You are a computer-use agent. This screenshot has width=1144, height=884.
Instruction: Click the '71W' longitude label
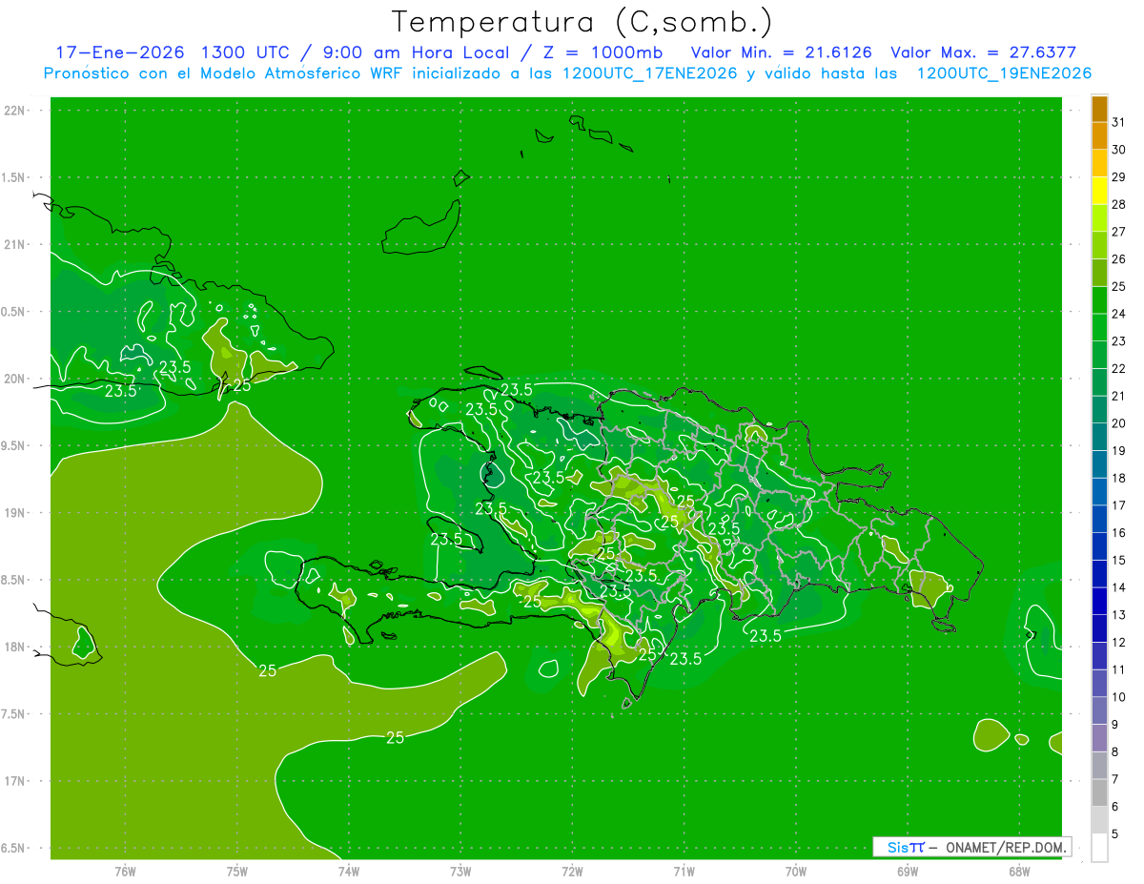point(684,872)
